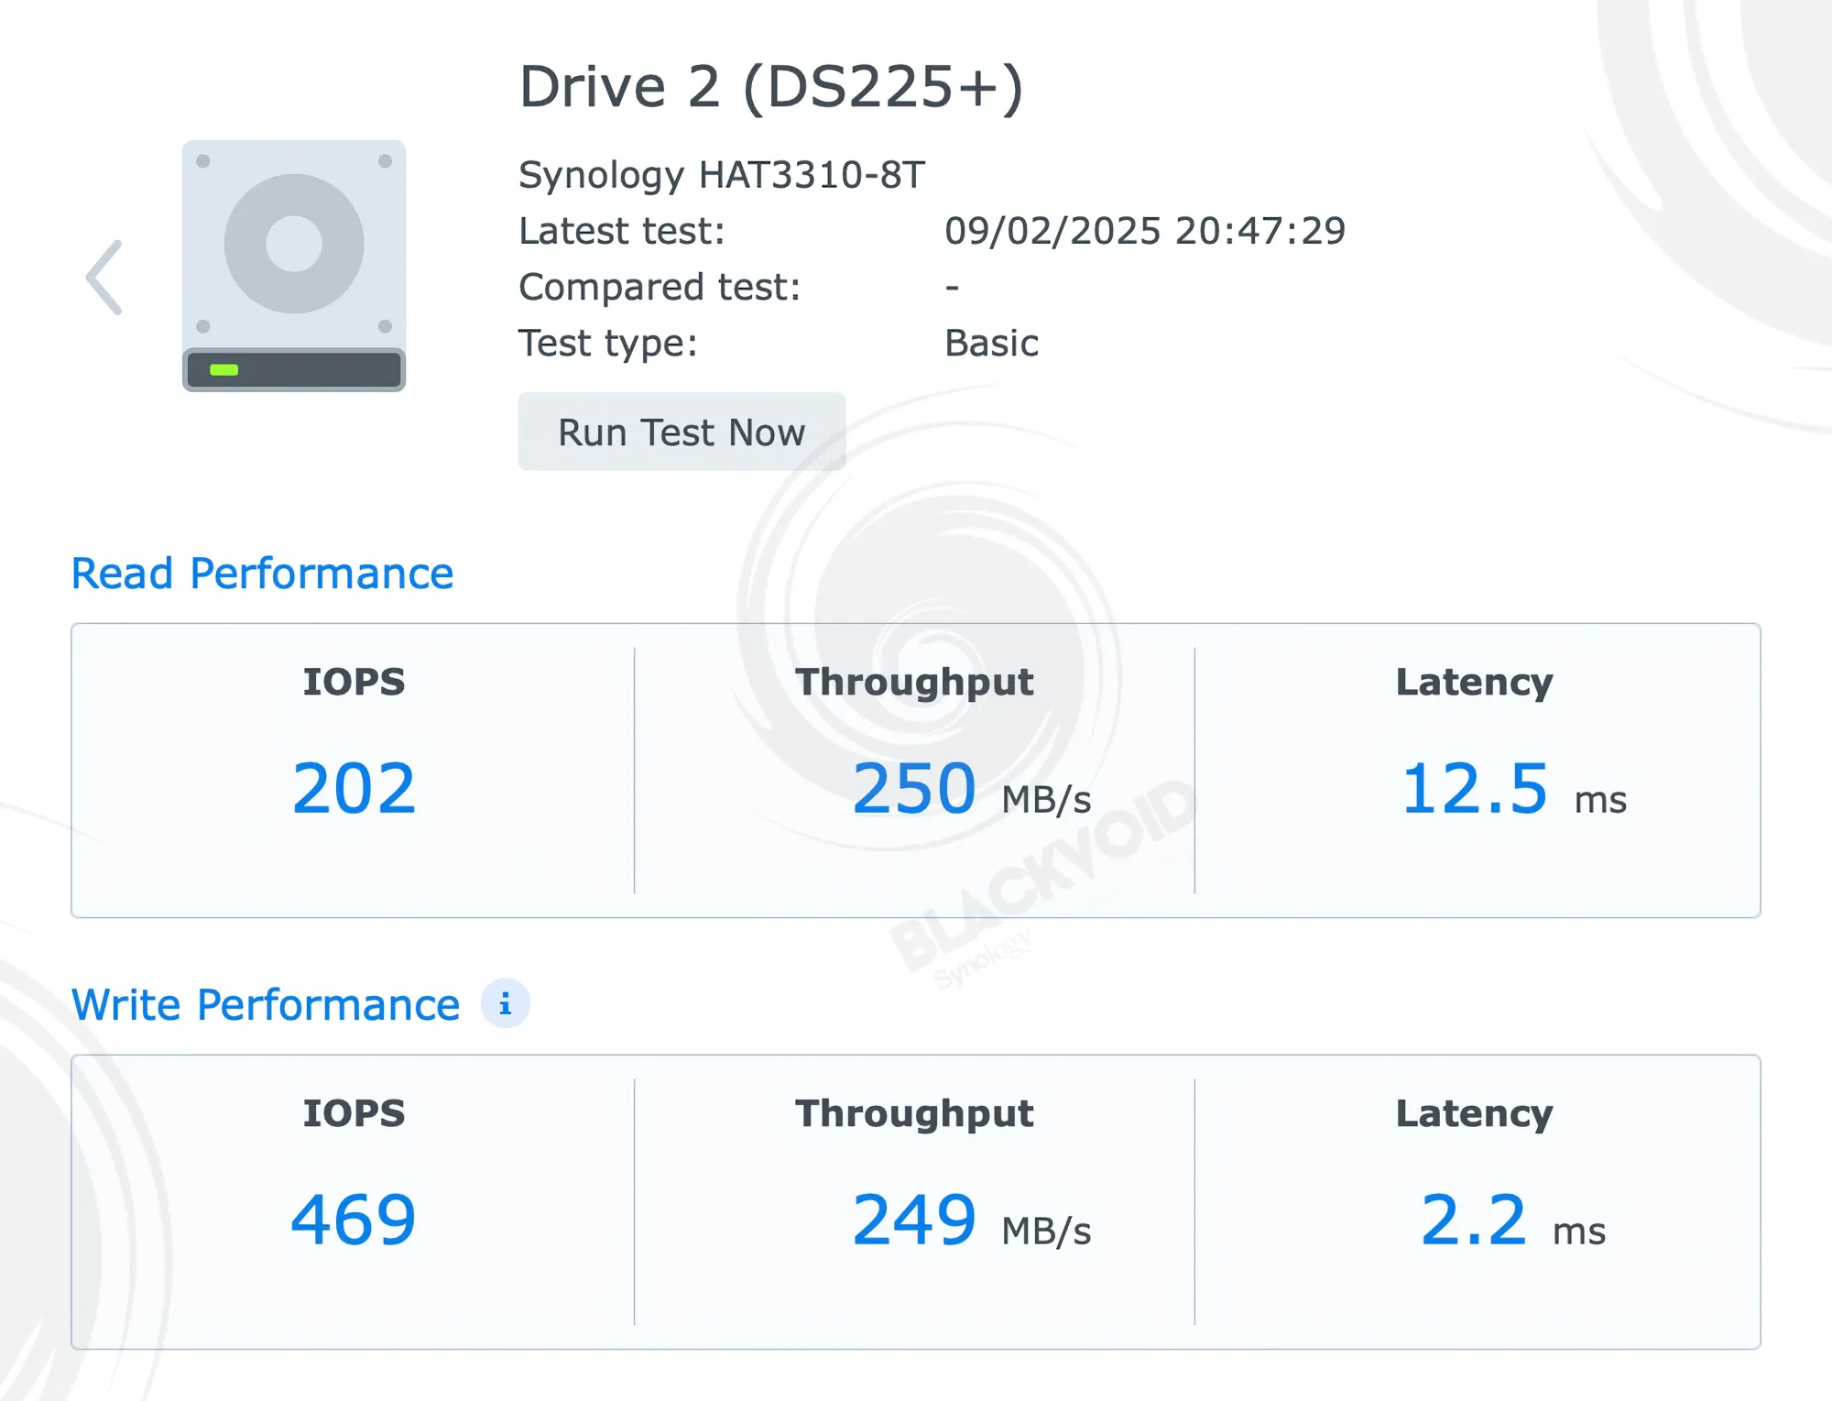Click the Read Performance heading
The height and width of the screenshot is (1401, 1832).
pyautogui.click(x=263, y=575)
